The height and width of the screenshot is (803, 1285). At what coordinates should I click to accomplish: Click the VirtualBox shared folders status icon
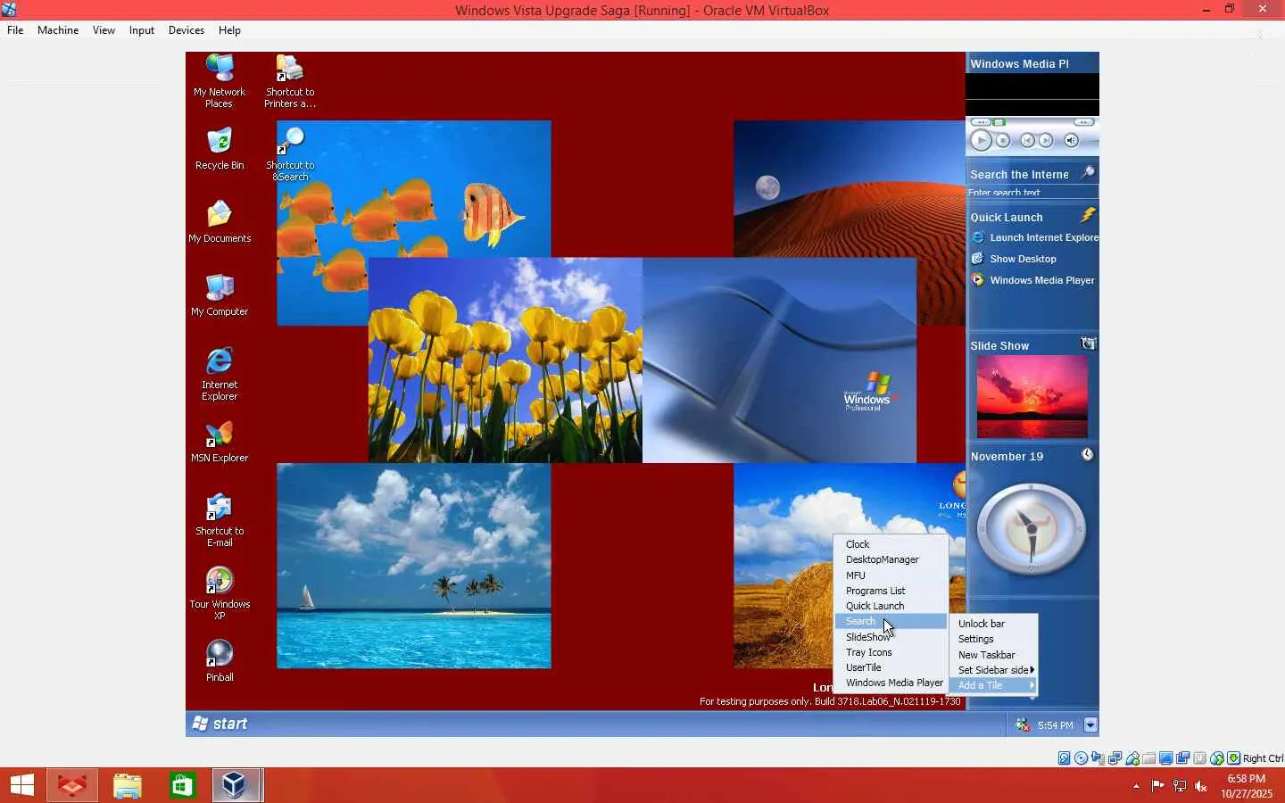coord(1149,758)
